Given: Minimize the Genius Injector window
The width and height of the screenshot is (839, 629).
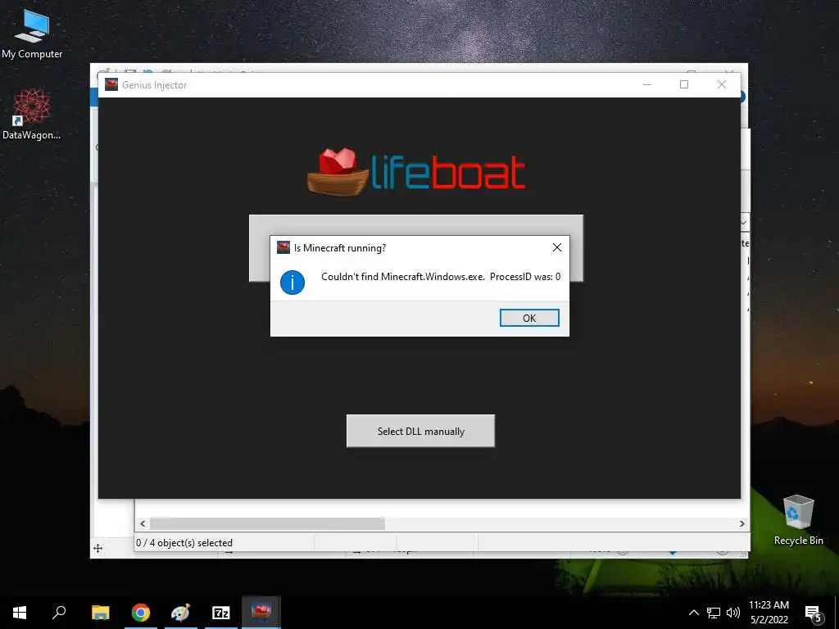Looking at the screenshot, I should (x=647, y=84).
